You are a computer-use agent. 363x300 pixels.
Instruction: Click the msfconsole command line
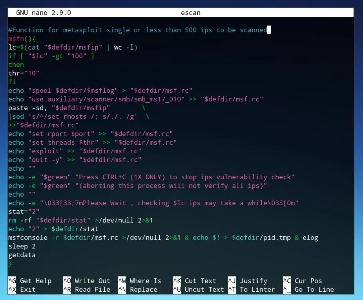pos(163,238)
